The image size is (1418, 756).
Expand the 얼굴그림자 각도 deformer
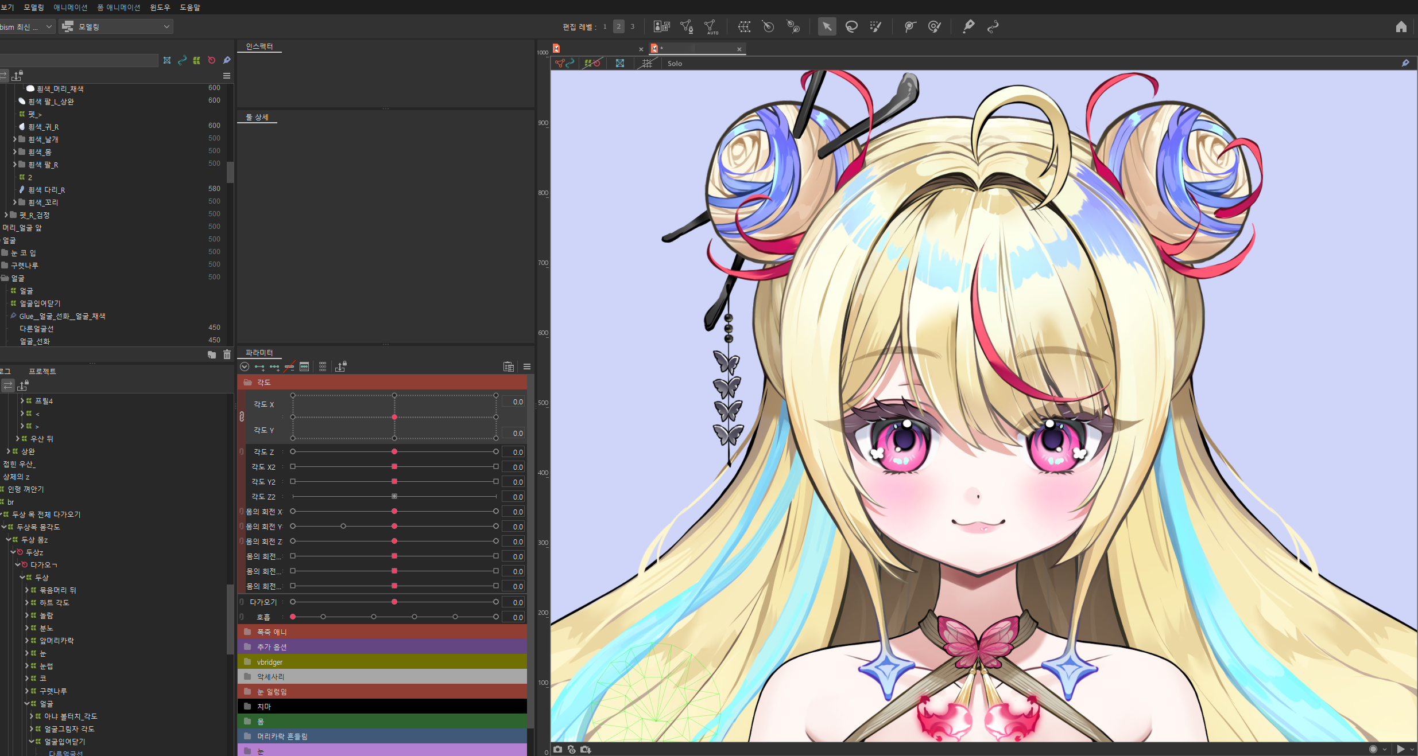(32, 729)
